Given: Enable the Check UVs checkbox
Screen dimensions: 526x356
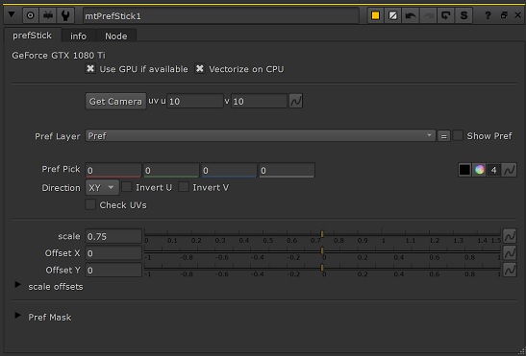Looking at the screenshot, I should coord(90,204).
